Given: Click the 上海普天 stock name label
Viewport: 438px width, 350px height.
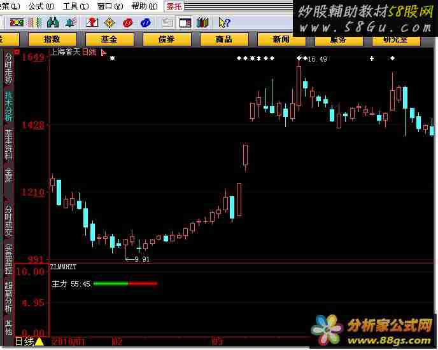Looking at the screenshot, I should (x=66, y=52).
